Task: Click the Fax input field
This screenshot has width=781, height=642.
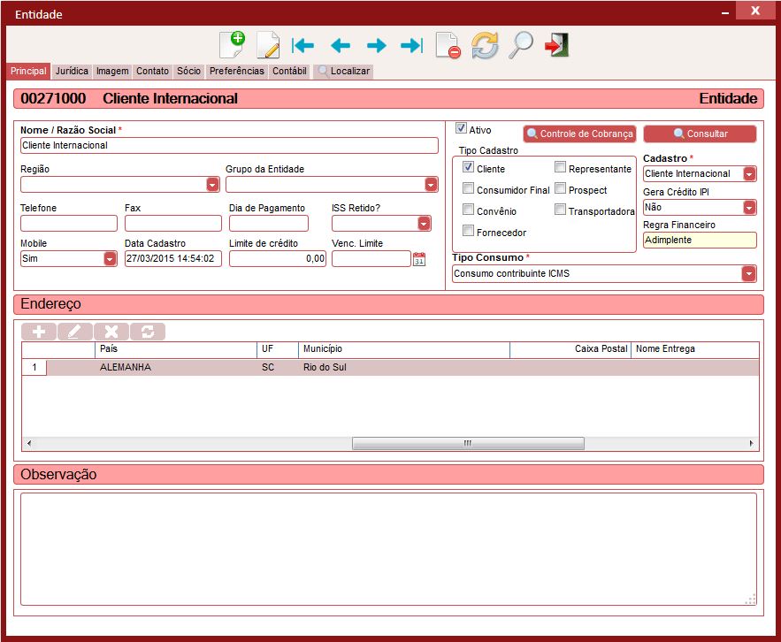Action: click(x=172, y=223)
